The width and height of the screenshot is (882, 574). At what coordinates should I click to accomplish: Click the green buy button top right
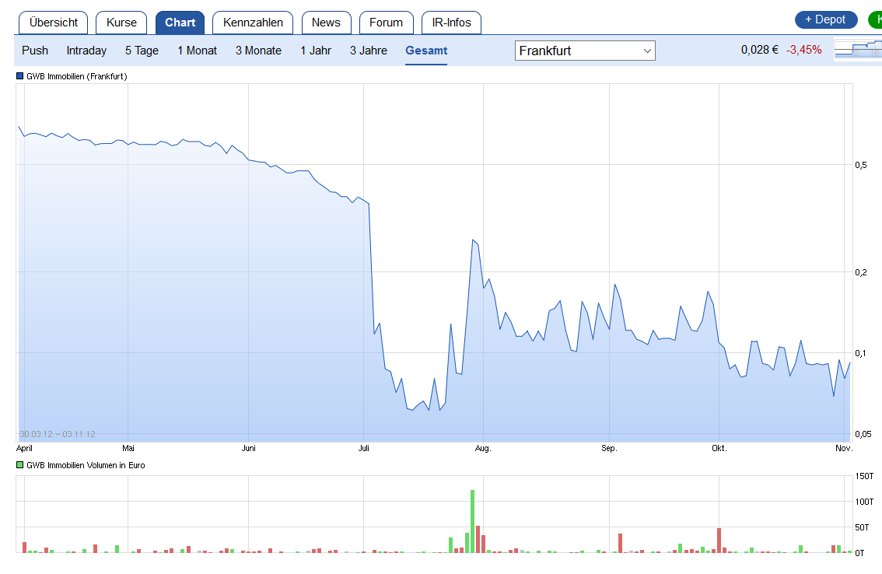(877, 19)
